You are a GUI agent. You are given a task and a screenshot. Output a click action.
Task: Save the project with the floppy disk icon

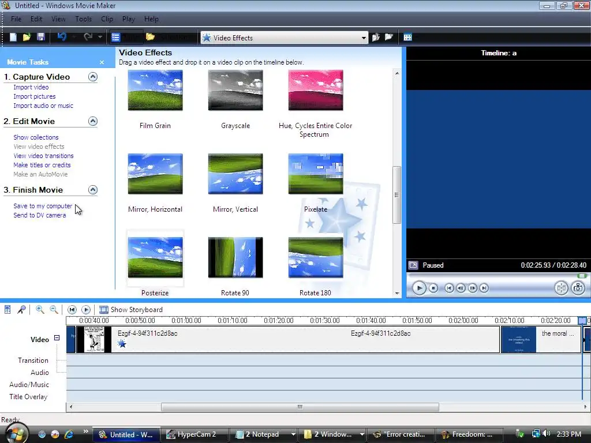pyautogui.click(x=41, y=37)
